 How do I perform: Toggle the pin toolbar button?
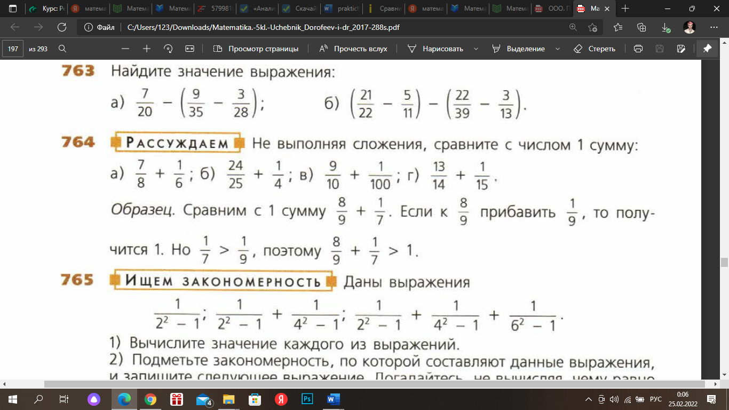tap(707, 49)
